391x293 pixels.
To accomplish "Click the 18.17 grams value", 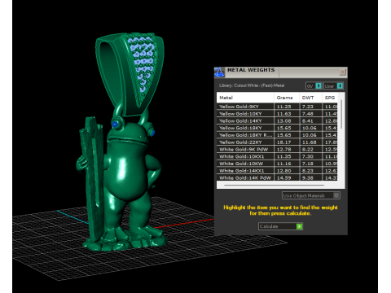I will [283, 142].
